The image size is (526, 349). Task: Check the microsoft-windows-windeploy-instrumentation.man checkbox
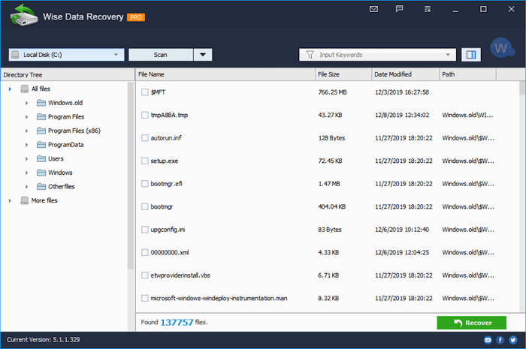point(144,298)
